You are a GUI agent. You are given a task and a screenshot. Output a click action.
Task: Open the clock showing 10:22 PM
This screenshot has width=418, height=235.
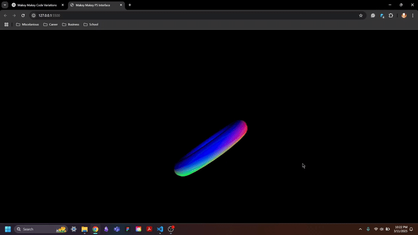[x=401, y=229]
